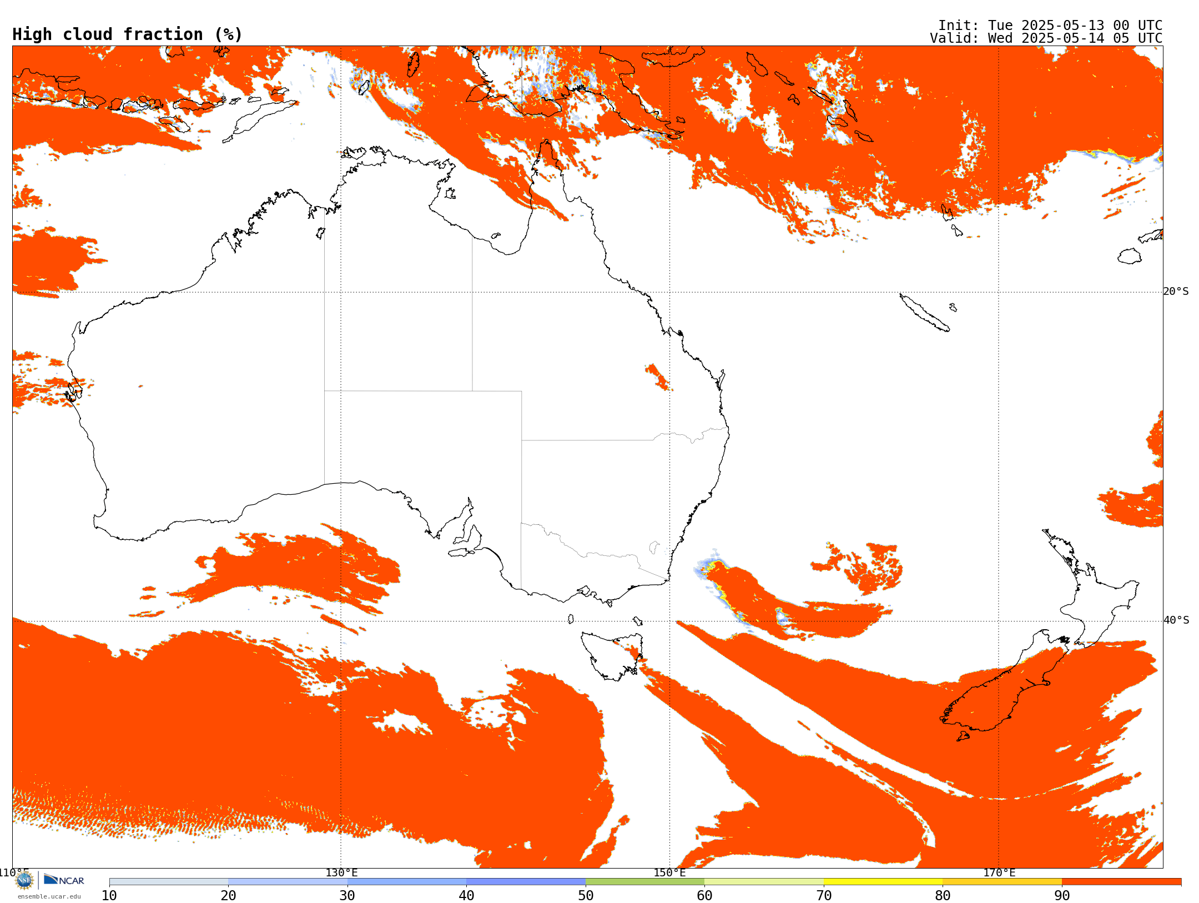
Task: Click the colorbar tick label 40
Action: pyautogui.click(x=466, y=895)
